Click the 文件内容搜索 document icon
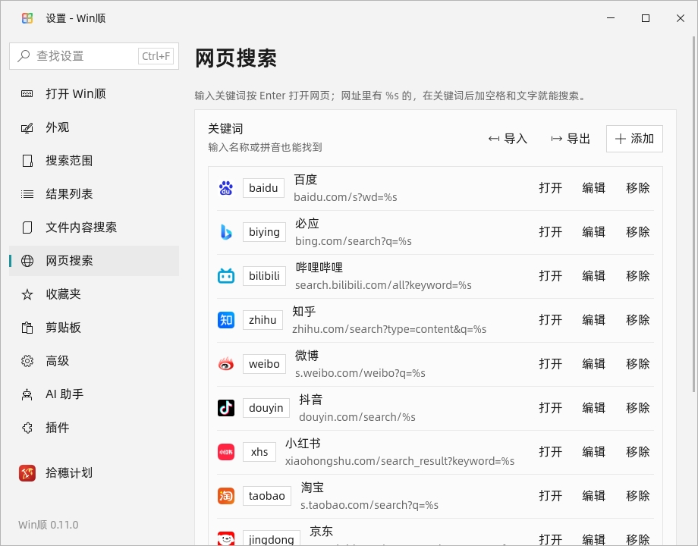The width and height of the screenshot is (698, 546). [x=27, y=227]
